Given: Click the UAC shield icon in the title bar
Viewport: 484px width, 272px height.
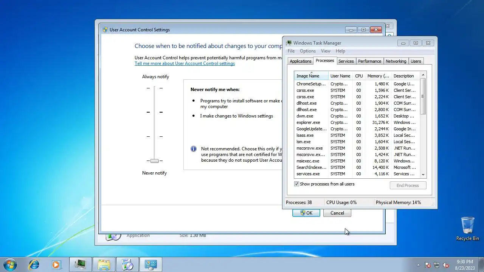Looking at the screenshot, I should (x=105, y=29).
